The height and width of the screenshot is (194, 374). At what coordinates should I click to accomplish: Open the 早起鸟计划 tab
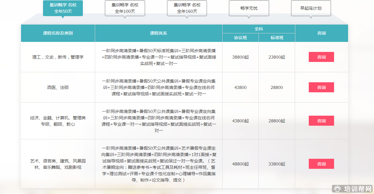click(x=311, y=8)
